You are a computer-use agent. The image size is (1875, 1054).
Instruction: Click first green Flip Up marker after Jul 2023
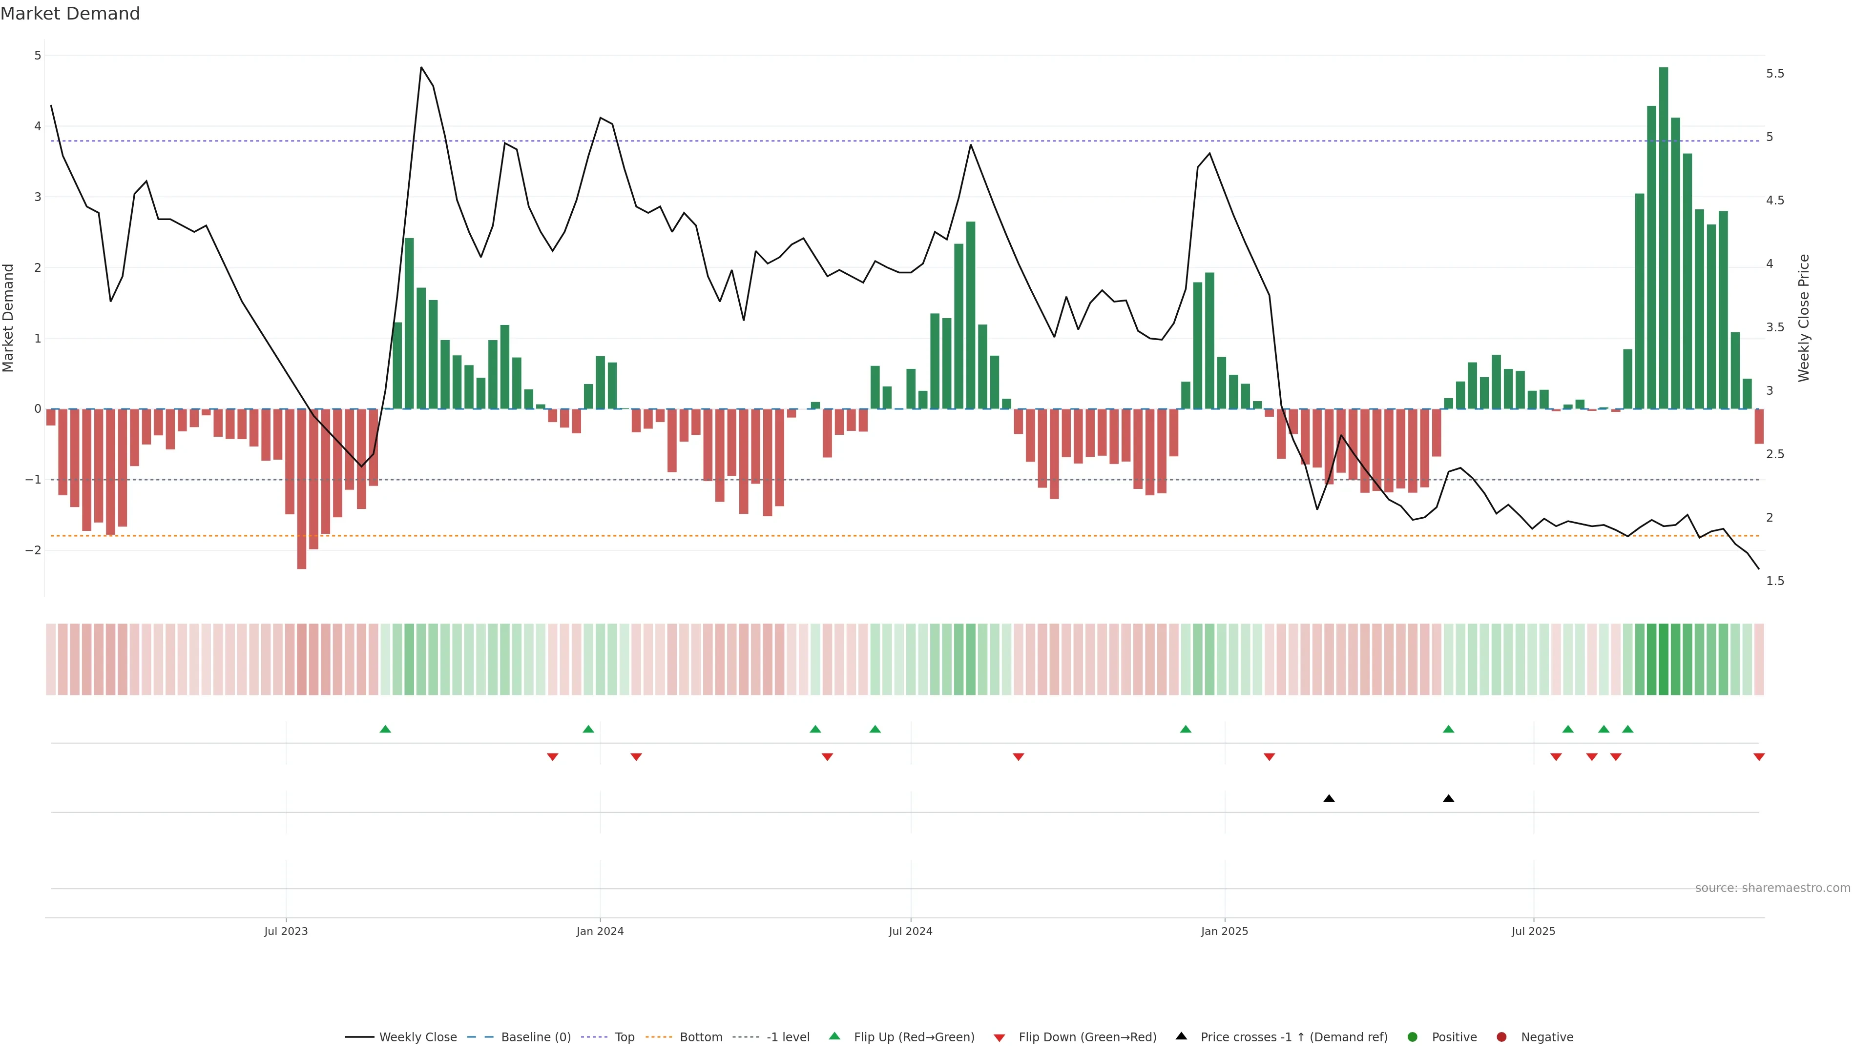386,729
